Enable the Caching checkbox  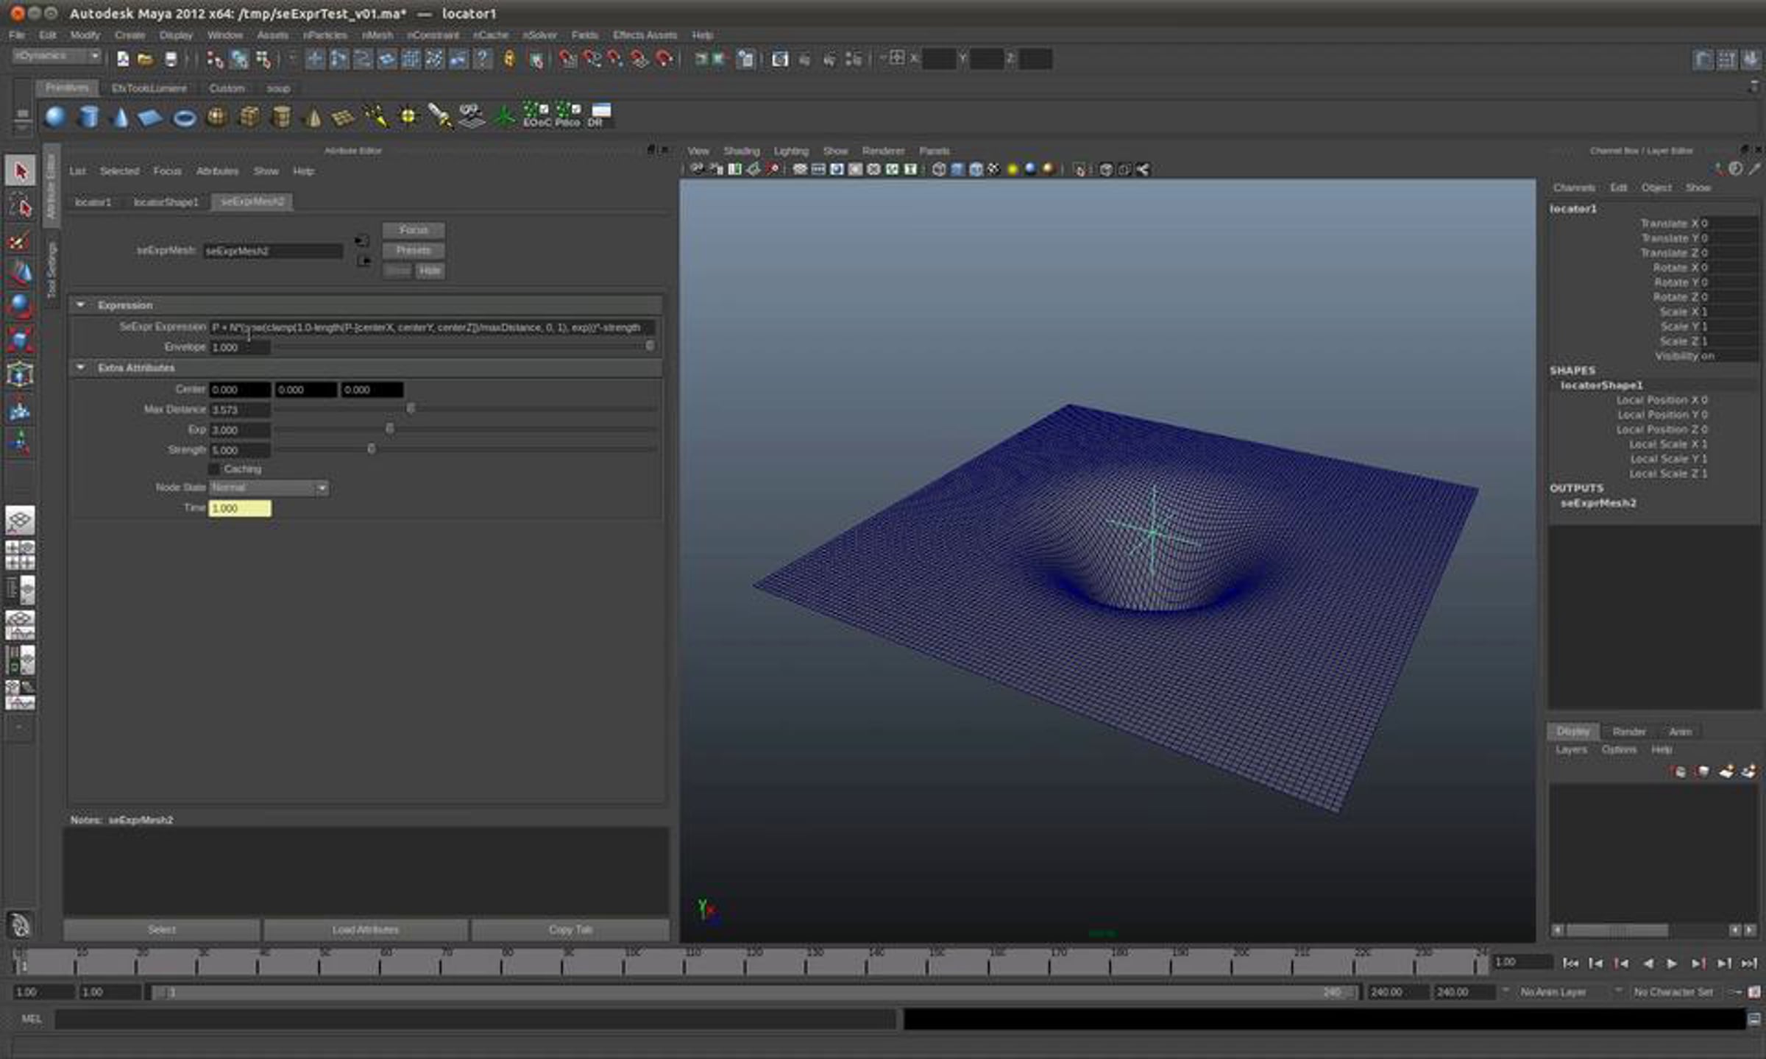(215, 468)
